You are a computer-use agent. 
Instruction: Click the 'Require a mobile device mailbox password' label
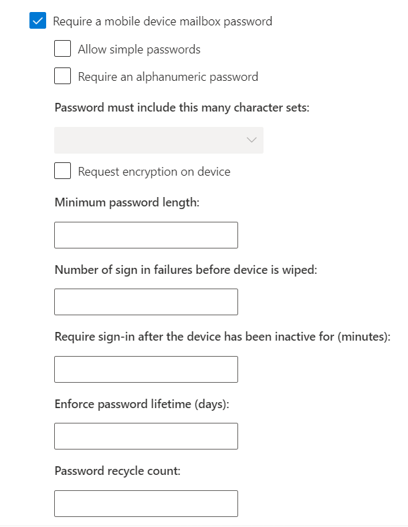click(x=163, y=21)
